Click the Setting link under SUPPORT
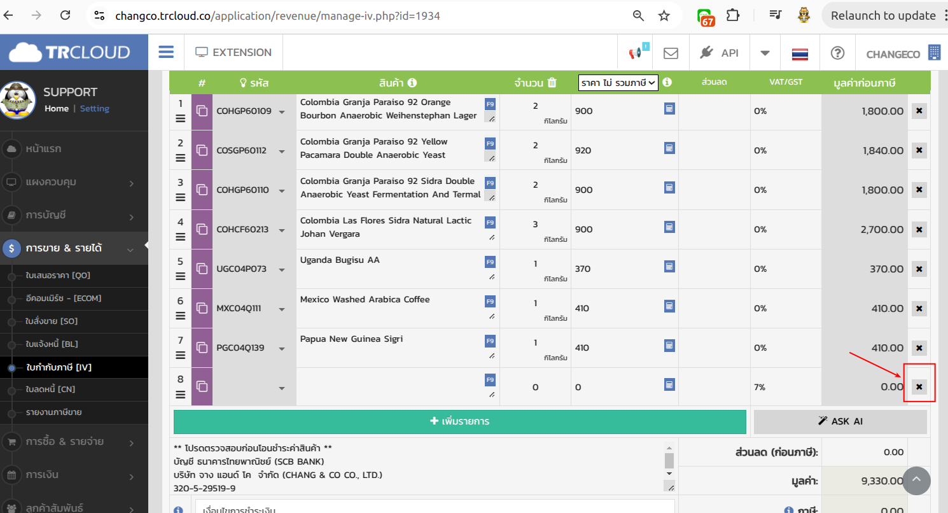Screen dimensions: 948x513 95,108
